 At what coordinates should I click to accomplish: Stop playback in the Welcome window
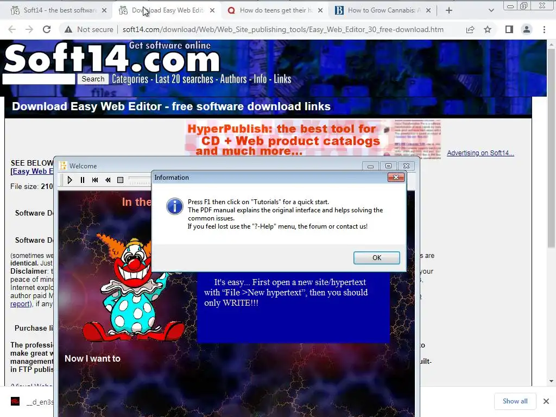click(120, 180)
